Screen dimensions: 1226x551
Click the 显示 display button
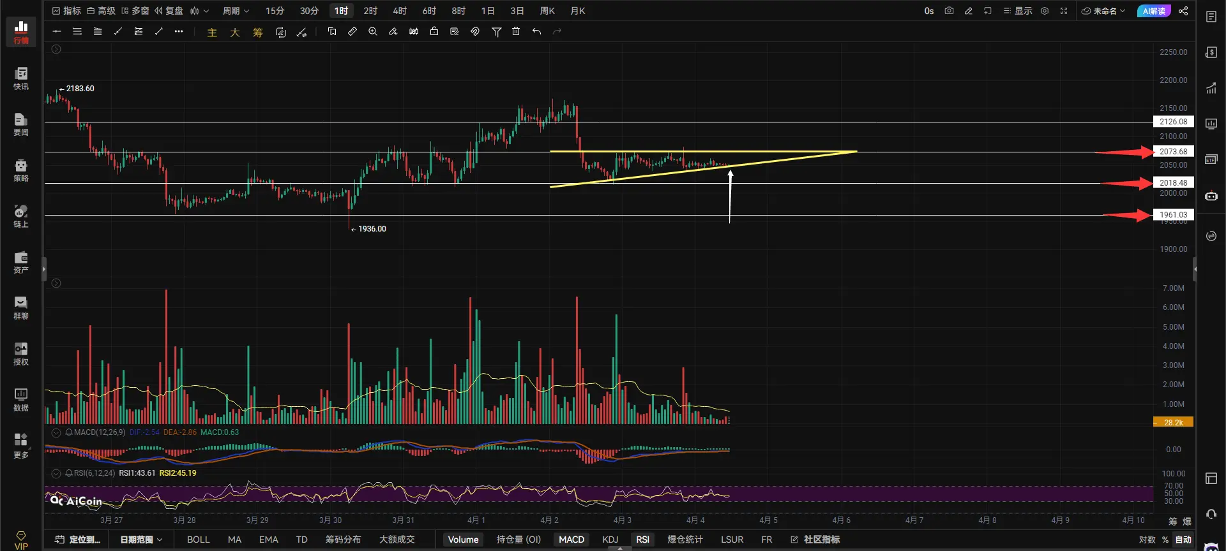click(x=1018, y=11)
